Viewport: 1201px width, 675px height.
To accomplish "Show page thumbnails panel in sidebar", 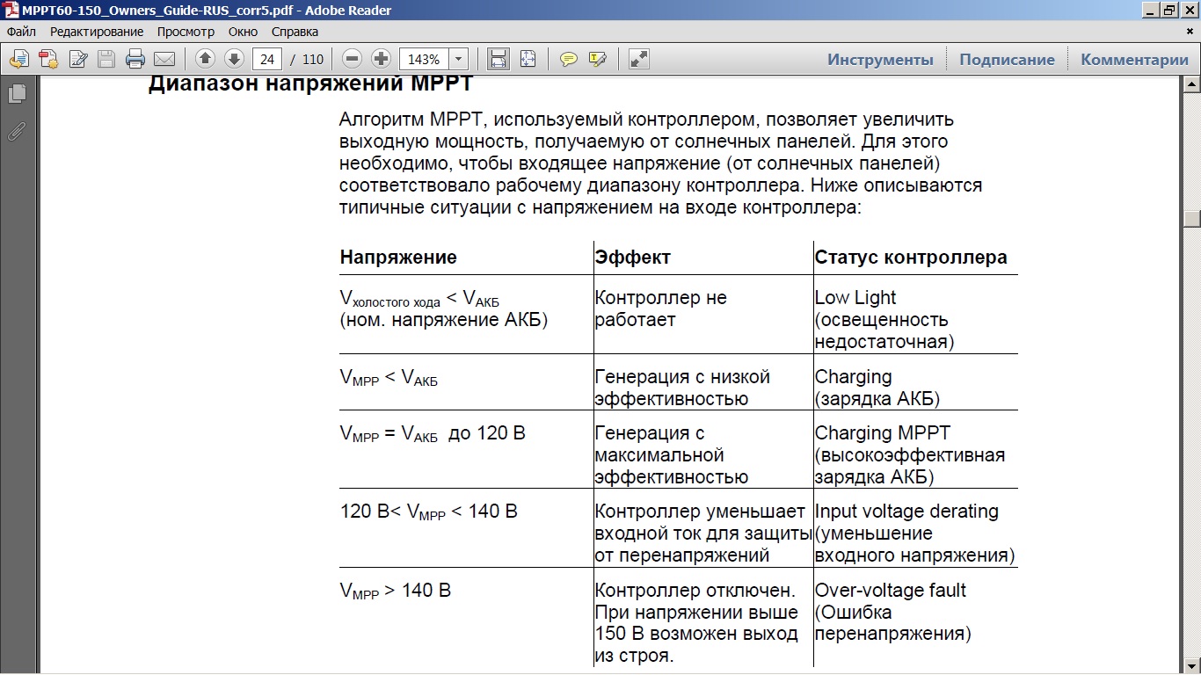I will (17, 93).
